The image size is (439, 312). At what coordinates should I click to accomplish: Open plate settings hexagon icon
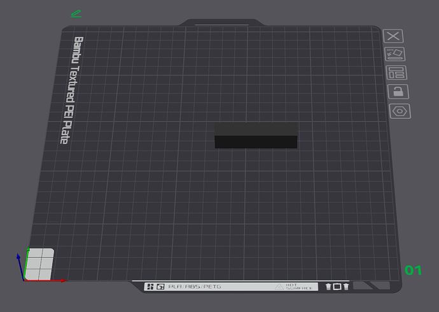click(400, 111)
